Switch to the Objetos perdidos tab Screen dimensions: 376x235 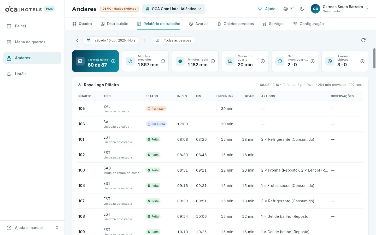(x=236, y=24)
